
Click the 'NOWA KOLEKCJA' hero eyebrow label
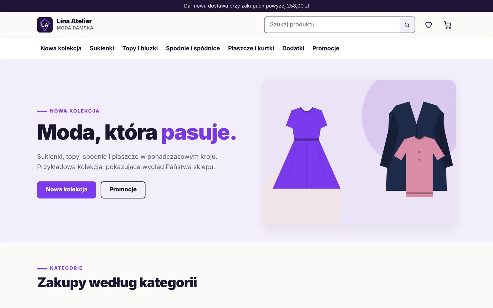click(75, 111)
